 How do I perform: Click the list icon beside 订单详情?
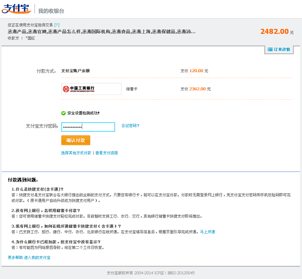(270, 50)
